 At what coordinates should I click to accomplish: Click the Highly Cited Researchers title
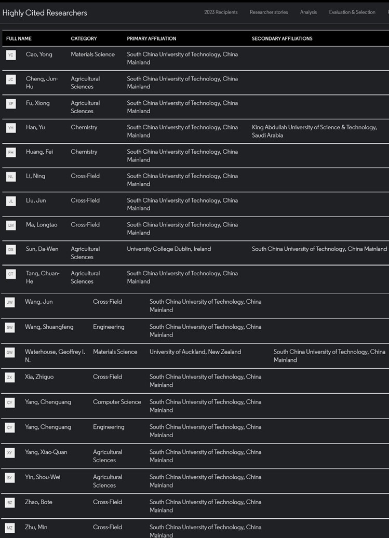click(45, 12)
